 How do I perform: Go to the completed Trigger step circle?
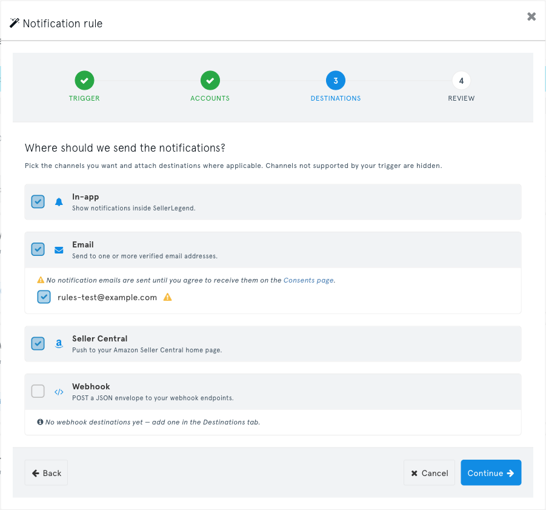[84, 81]
